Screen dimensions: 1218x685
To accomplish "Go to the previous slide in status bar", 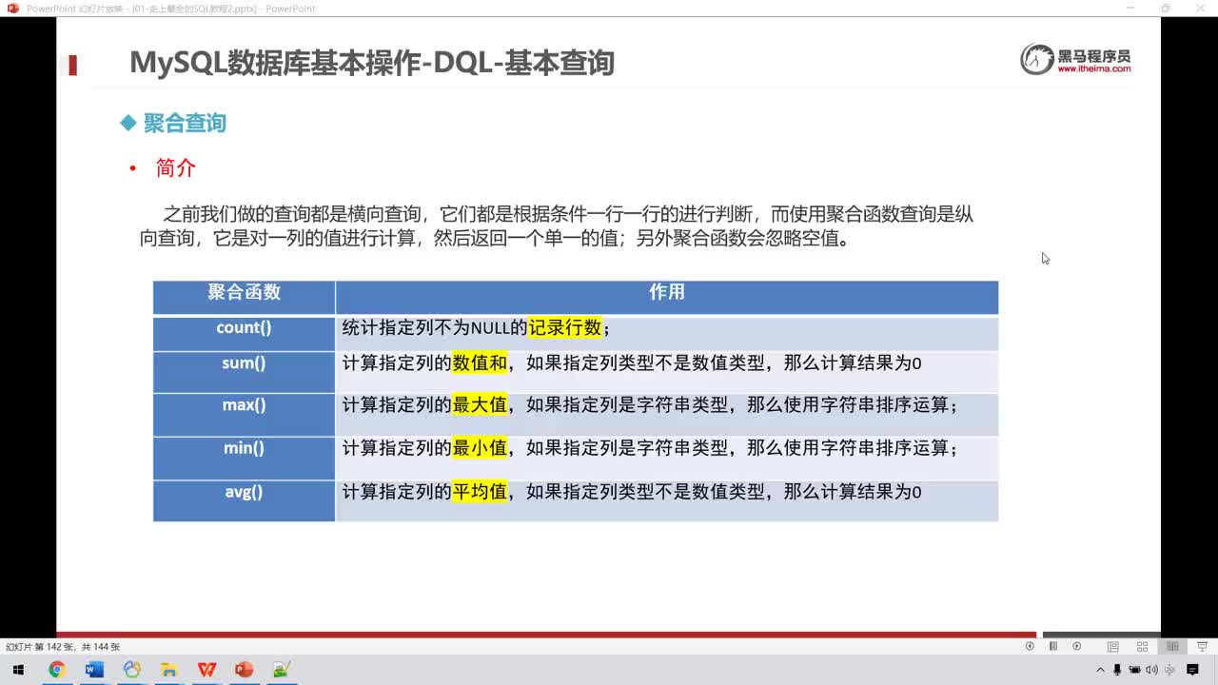I will pyautogui.click(x=1030, y=646).
